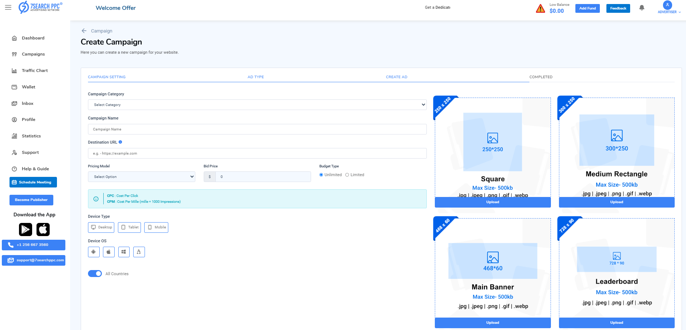The image size is (686, 330).
Task: Open the Wallet page
Action: pos(28,87)
